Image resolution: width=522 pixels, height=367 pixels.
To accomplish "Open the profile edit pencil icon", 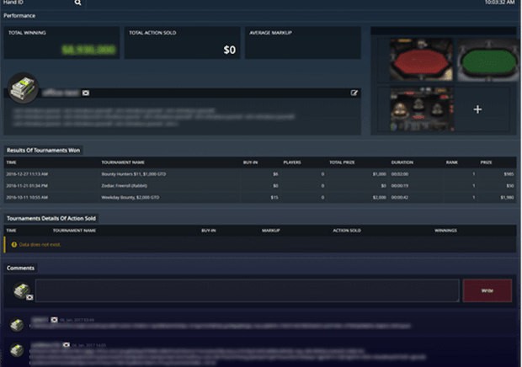I will pos(354,93).
